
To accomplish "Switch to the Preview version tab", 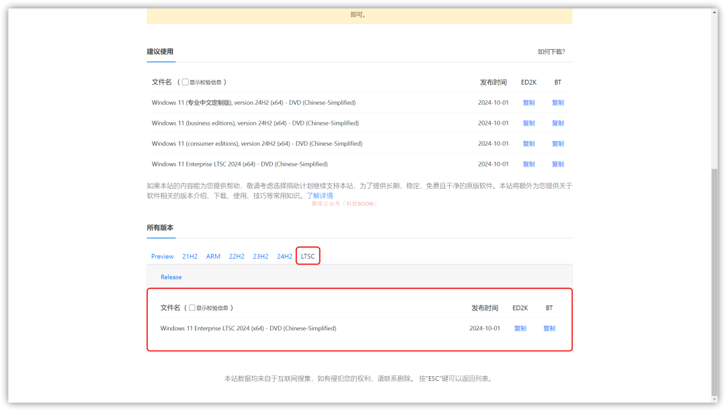I will tap(163, 257).
